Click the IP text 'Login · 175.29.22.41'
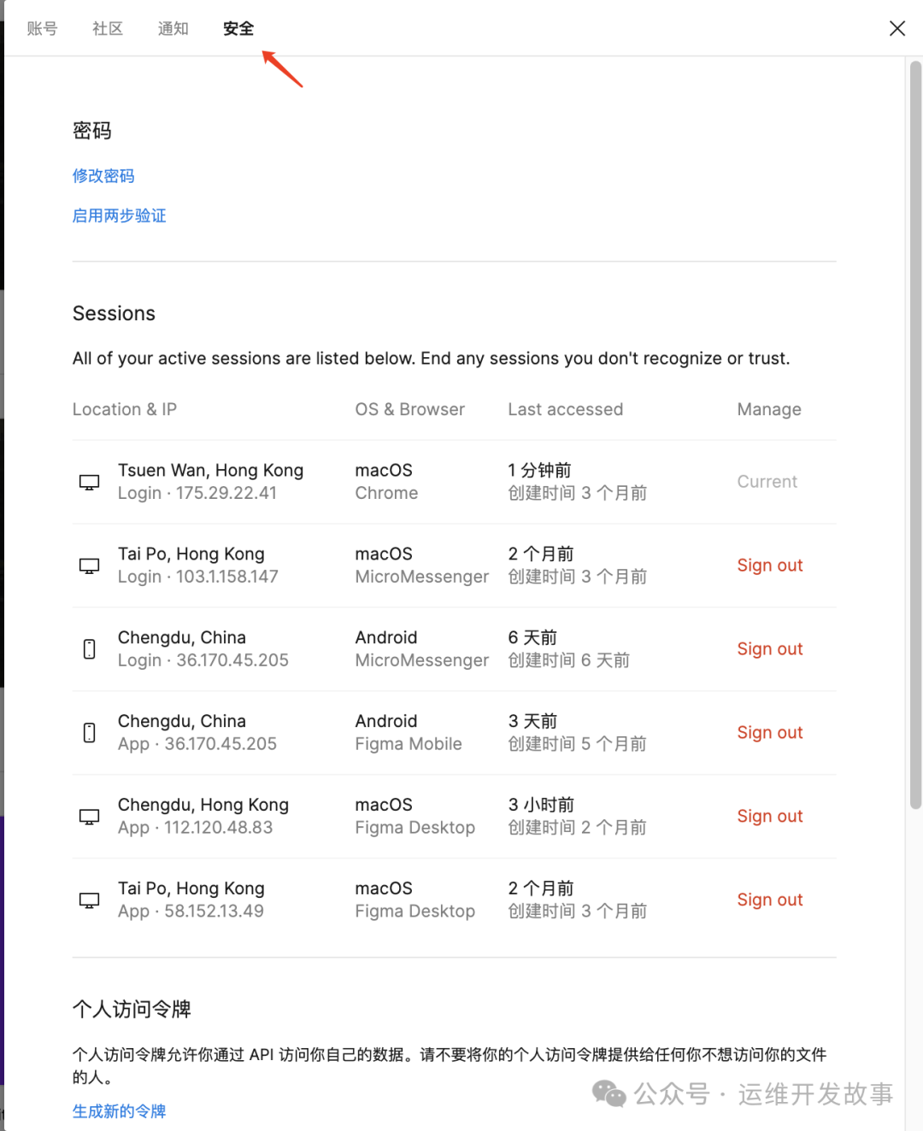The height and width of the screenshot is (1131, 923). pos(197,493)
